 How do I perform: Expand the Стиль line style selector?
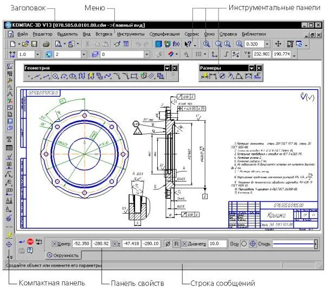click(316, 244)
